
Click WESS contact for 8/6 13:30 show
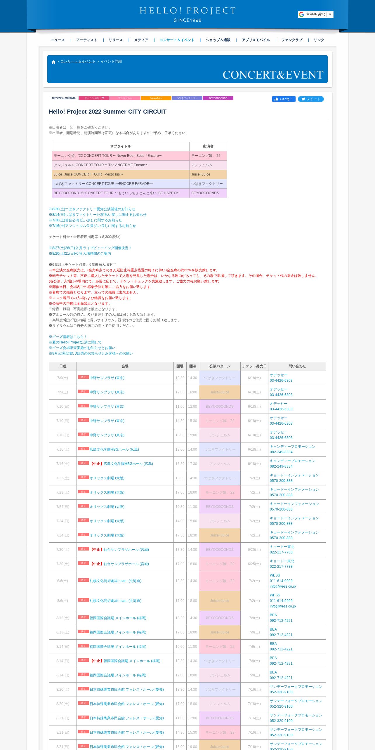tap(275, 575)
